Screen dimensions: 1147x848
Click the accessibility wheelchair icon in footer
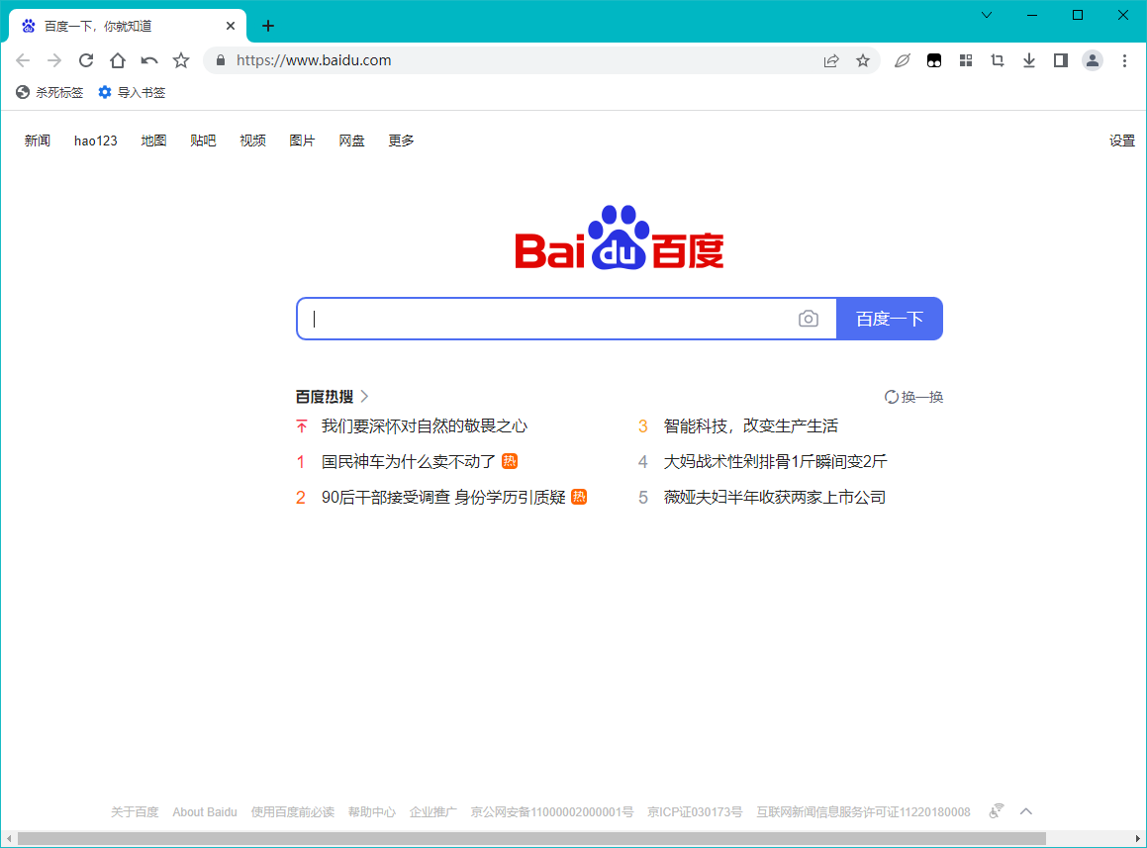pos(997,810)
